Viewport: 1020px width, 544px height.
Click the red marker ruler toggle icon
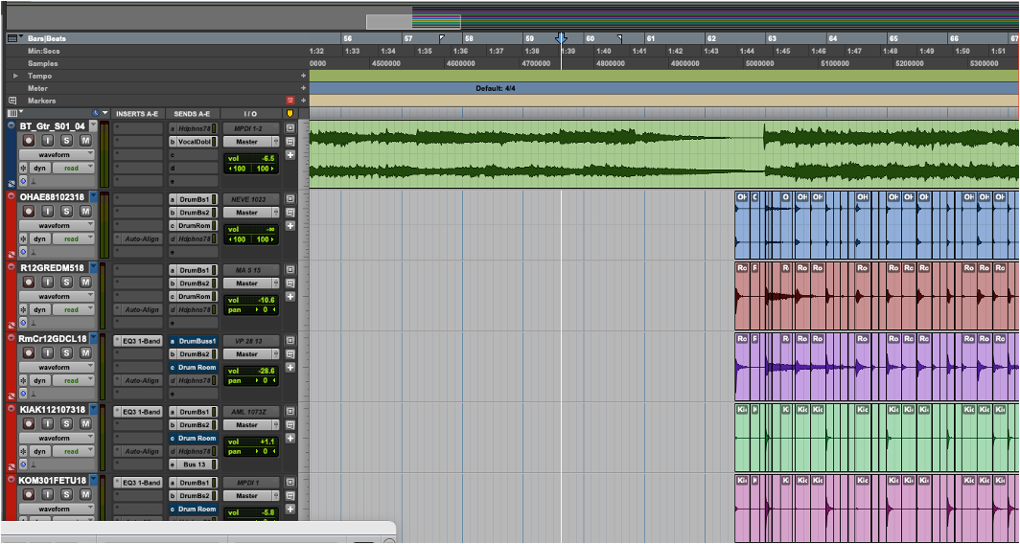pos(290,101)
